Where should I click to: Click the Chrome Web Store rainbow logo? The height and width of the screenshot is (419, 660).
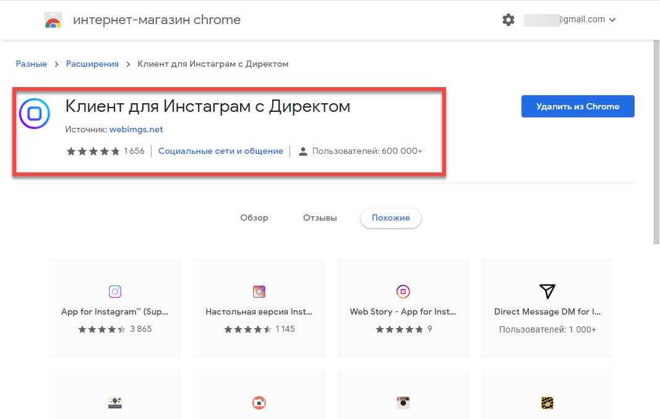pyautogui.click(x=53, y=20)
